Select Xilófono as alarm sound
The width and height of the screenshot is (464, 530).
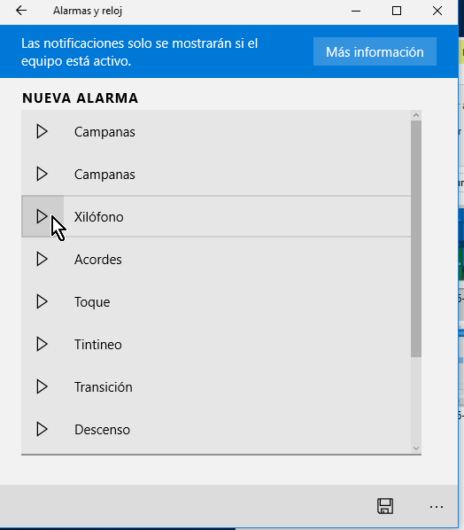tap(216, 216)
